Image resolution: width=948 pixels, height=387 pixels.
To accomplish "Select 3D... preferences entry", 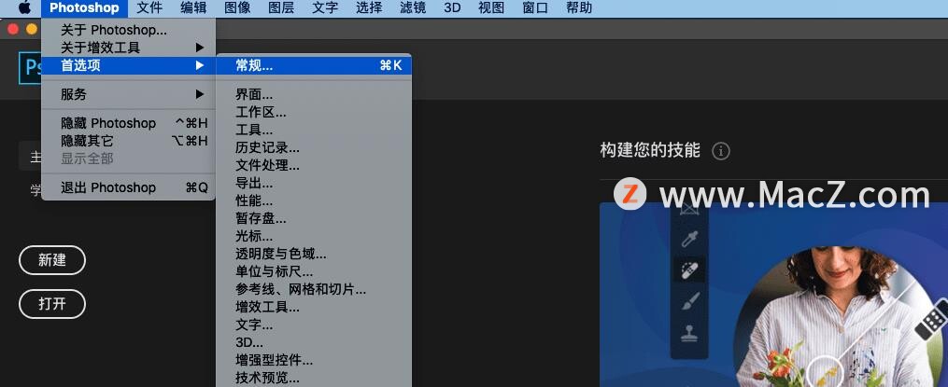I will tap(314, 342).
